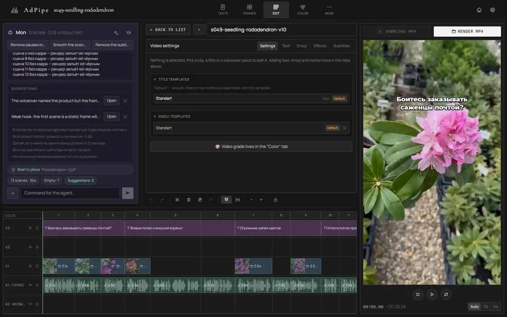Lock the V2 track
Viewport: 507px width, 317px height.
pos(37,247)
